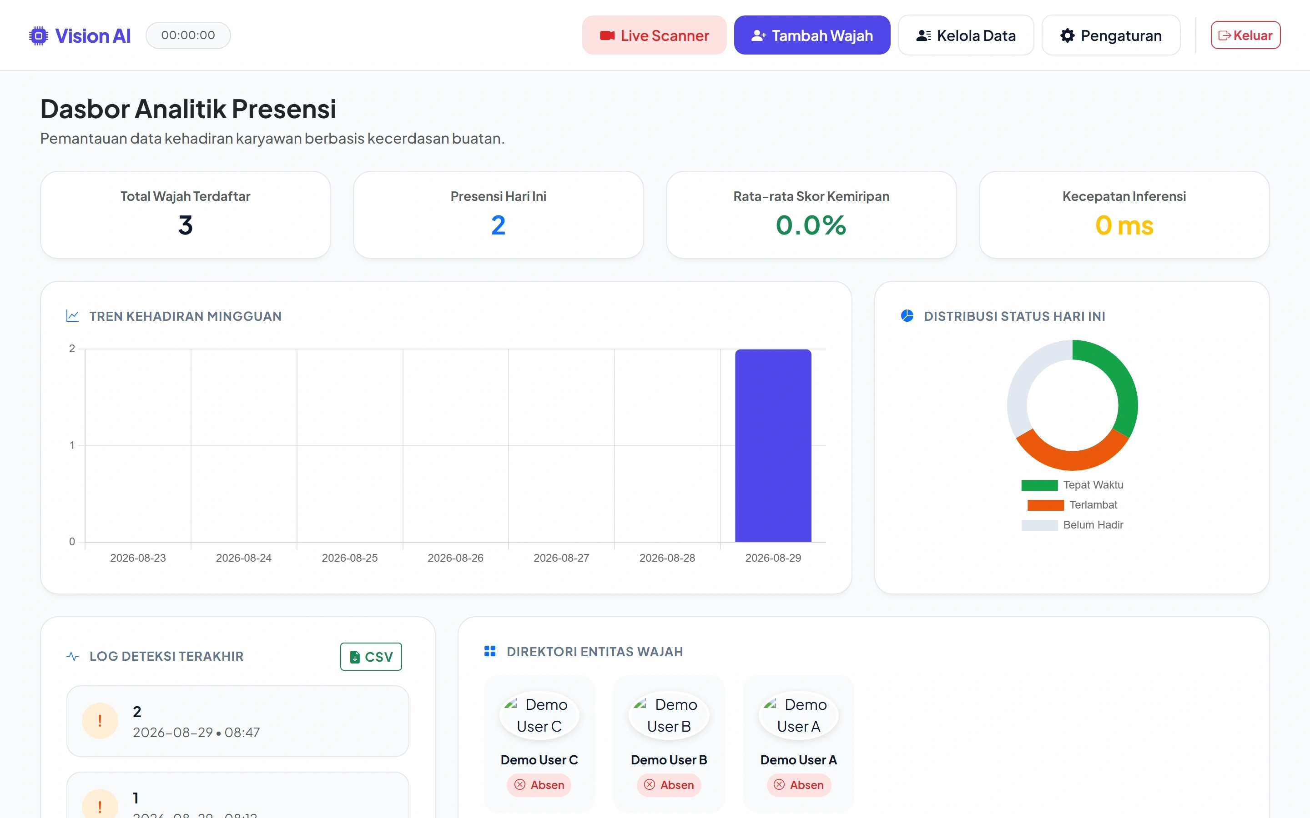Export the log with the CSV button
This screenshot has width=1310, height=818.
[x=371, y=657]
